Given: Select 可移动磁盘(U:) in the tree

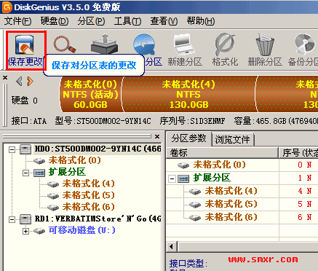Looking at the screenshot, I should pyautogui.click(x=82, y=230).
